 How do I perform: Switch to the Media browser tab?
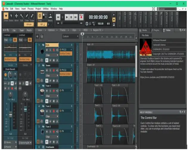click(x=145, y=30)
